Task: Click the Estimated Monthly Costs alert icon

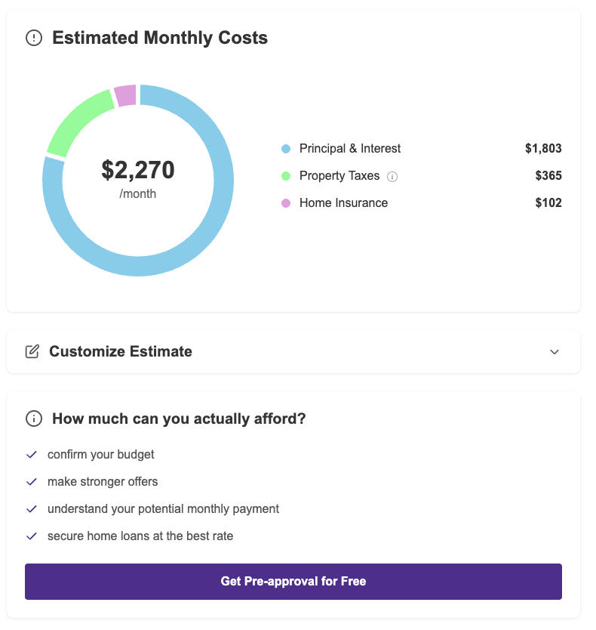Action: tap(34, 38)
